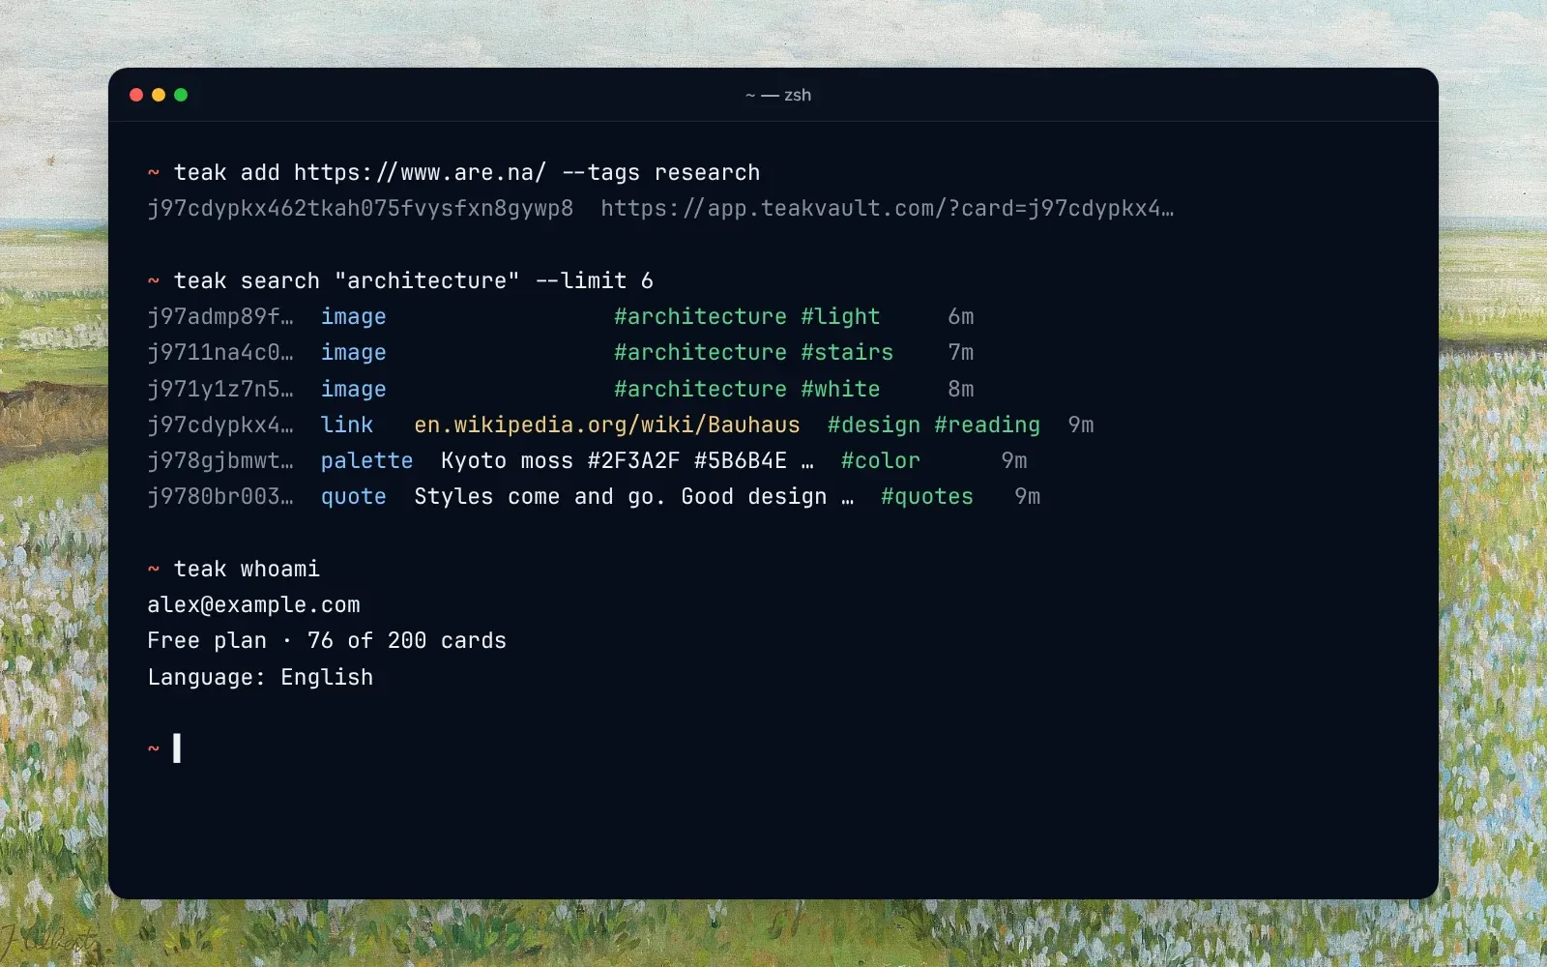1547x967 pixels.
Task: Click the '#quotes' tag
Action: 927,496
